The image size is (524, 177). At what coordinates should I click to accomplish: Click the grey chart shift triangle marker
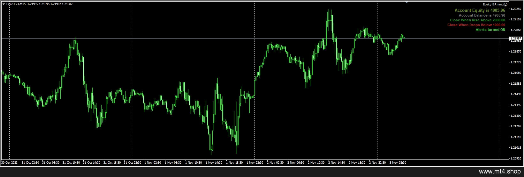(x=406, y=2)
